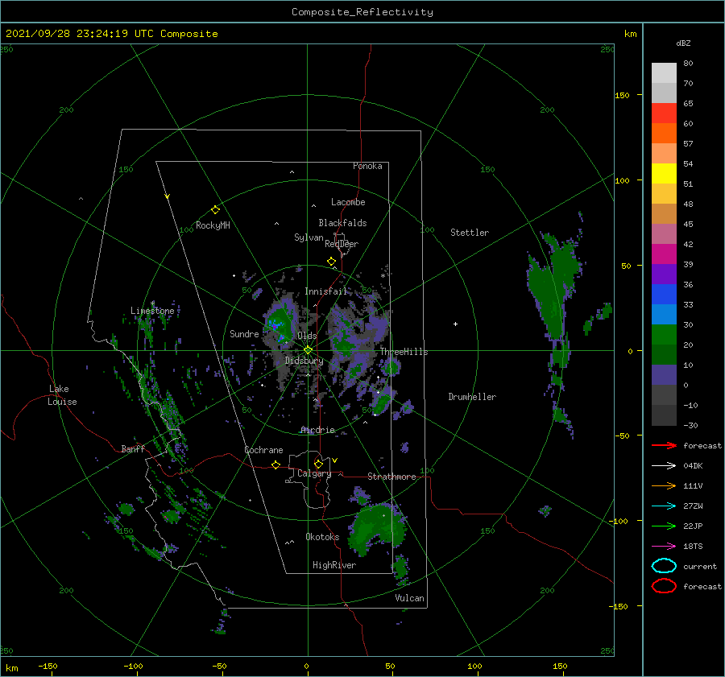Click the Drumheller label
The image size is (725, 677).
(472, 397)
